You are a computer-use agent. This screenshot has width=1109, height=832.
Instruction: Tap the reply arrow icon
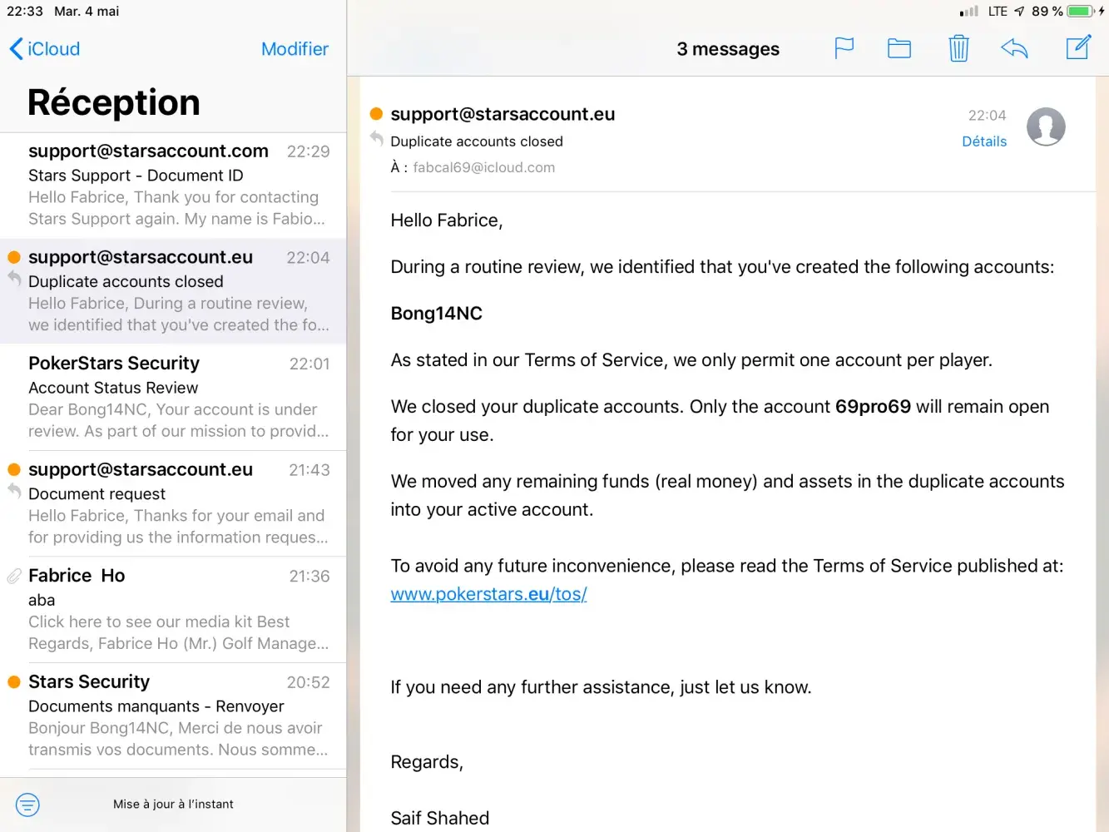coord(1014,48)
